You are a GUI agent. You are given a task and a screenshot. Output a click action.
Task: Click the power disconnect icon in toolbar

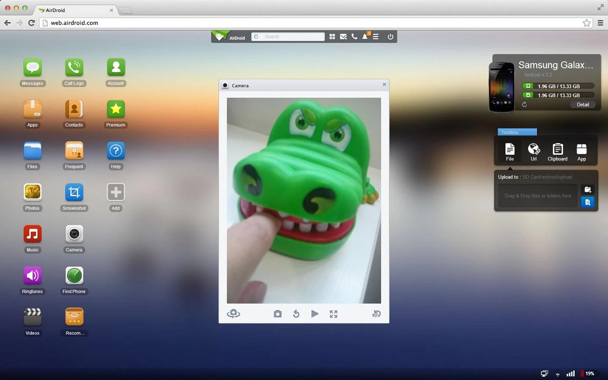pyautogui.click(x=390, y=36)
